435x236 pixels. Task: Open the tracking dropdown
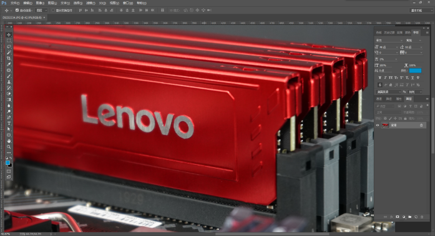(413, 52)
